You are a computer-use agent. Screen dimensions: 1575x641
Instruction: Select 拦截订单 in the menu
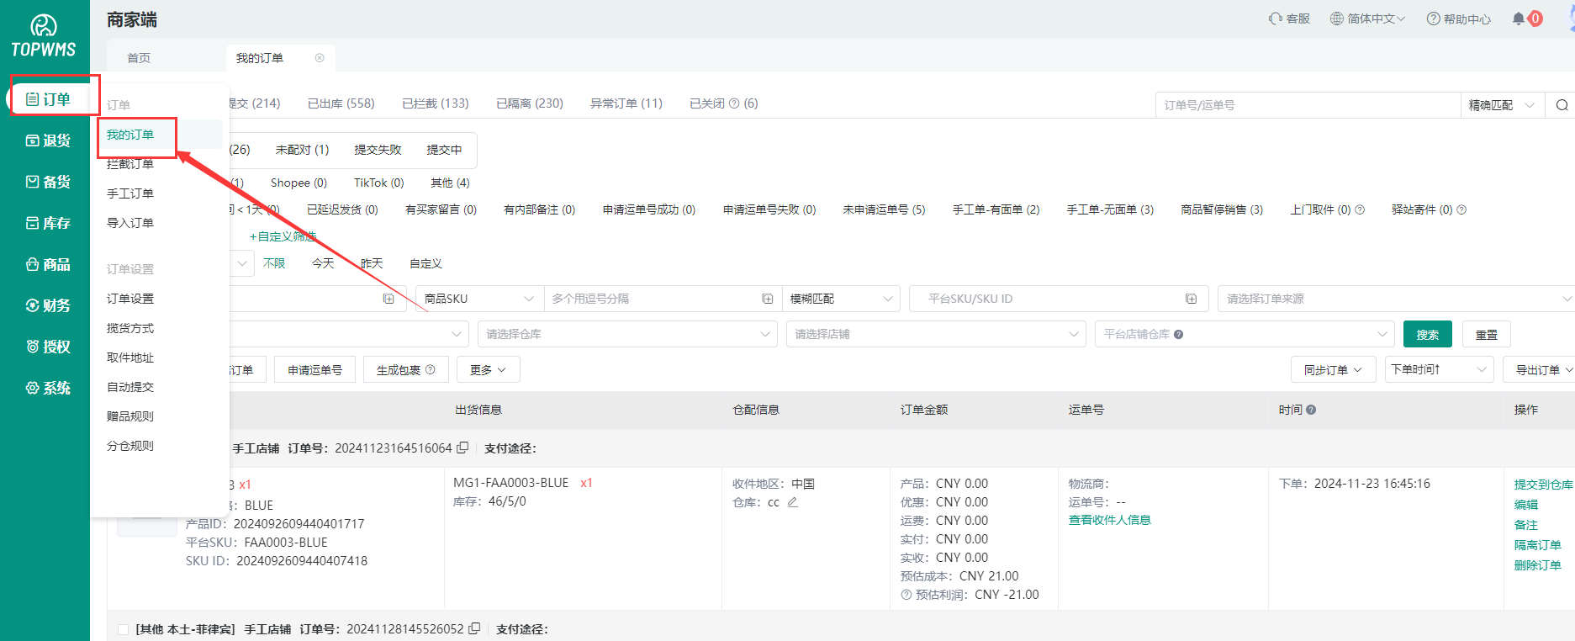coord(130,164)
